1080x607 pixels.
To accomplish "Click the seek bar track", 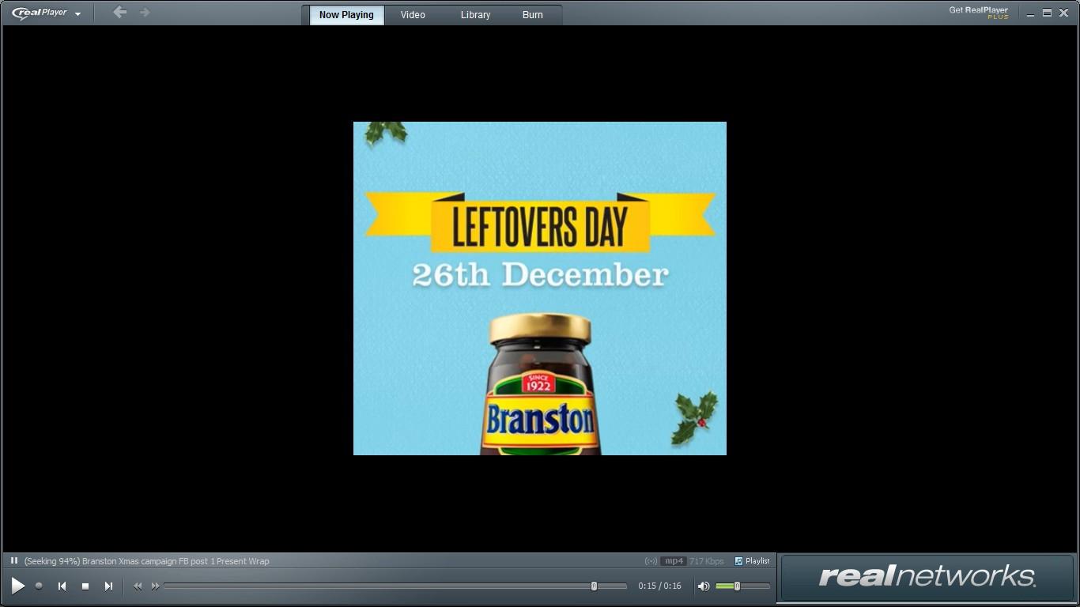I will pyautogui.click(x=395, y=586).
